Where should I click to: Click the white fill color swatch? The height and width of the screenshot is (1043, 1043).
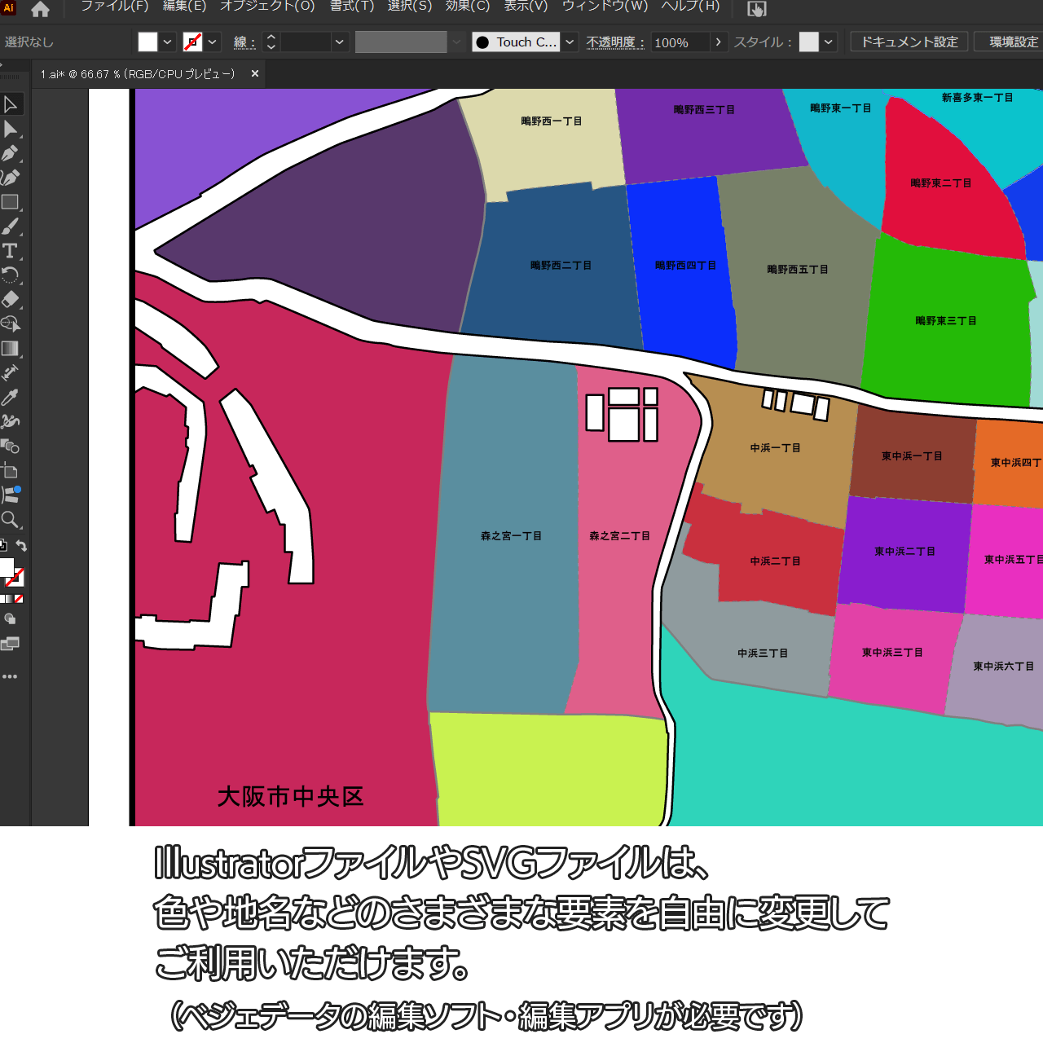tap(147, 42)
